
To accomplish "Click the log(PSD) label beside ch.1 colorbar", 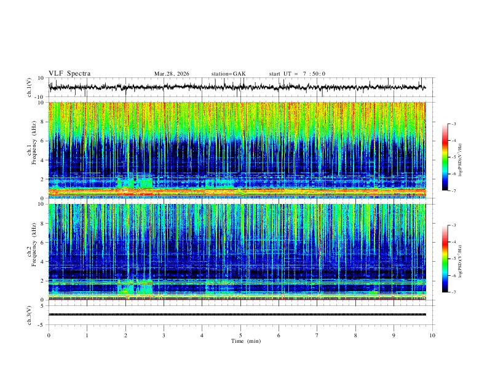I will click(x=460, y=160).
